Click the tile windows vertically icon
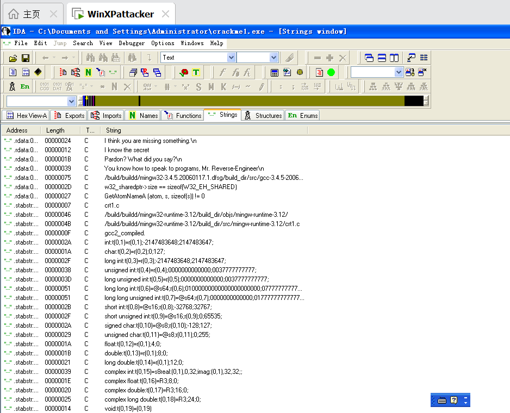 tap(394, 58)
